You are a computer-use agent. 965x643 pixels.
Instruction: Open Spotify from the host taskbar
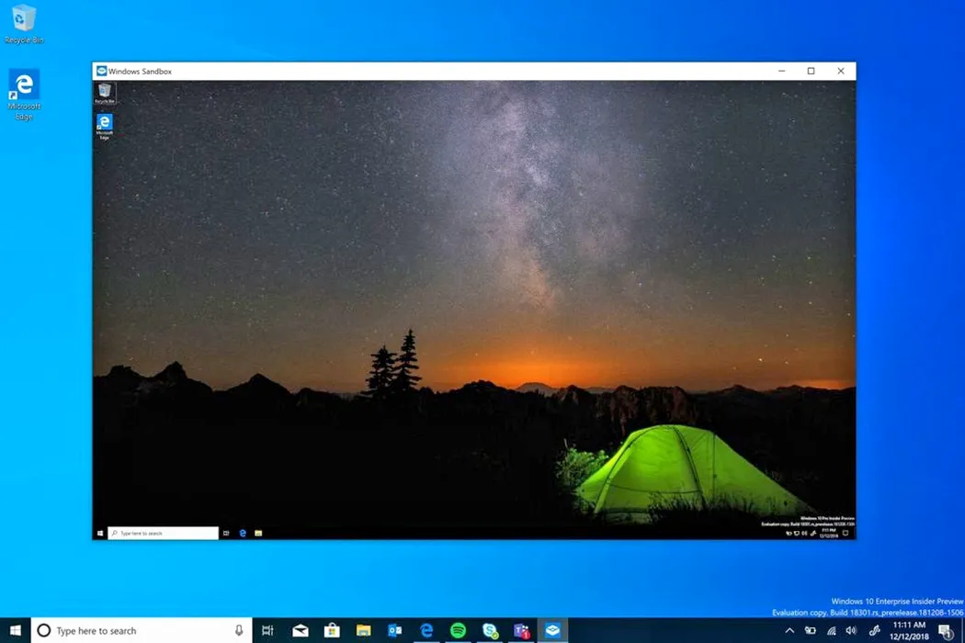pyautogui.click(x=458, y=630)
